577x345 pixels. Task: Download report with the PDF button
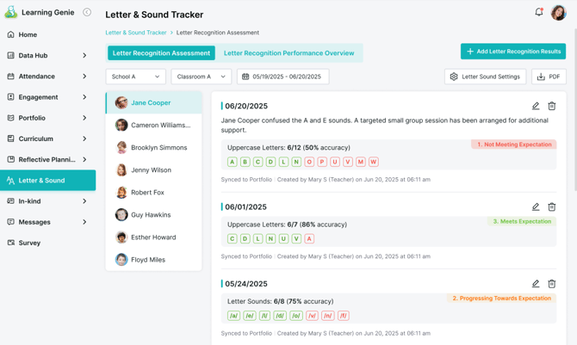(x=549, y=77)
